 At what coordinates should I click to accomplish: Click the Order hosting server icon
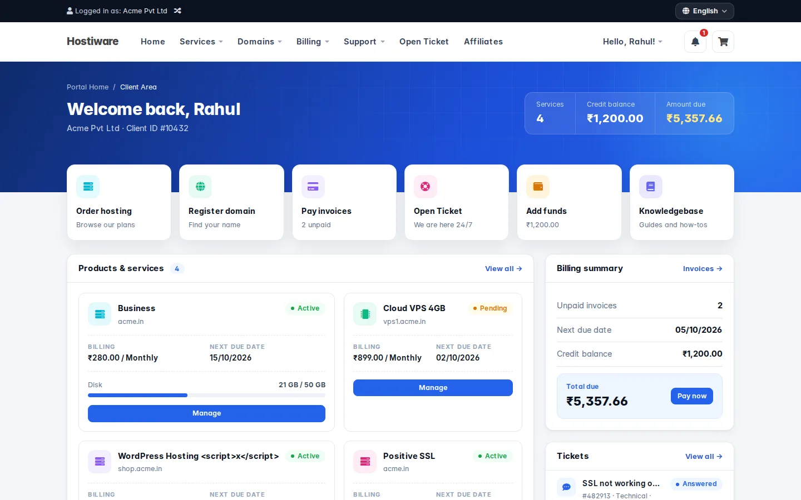click(88, 187)
